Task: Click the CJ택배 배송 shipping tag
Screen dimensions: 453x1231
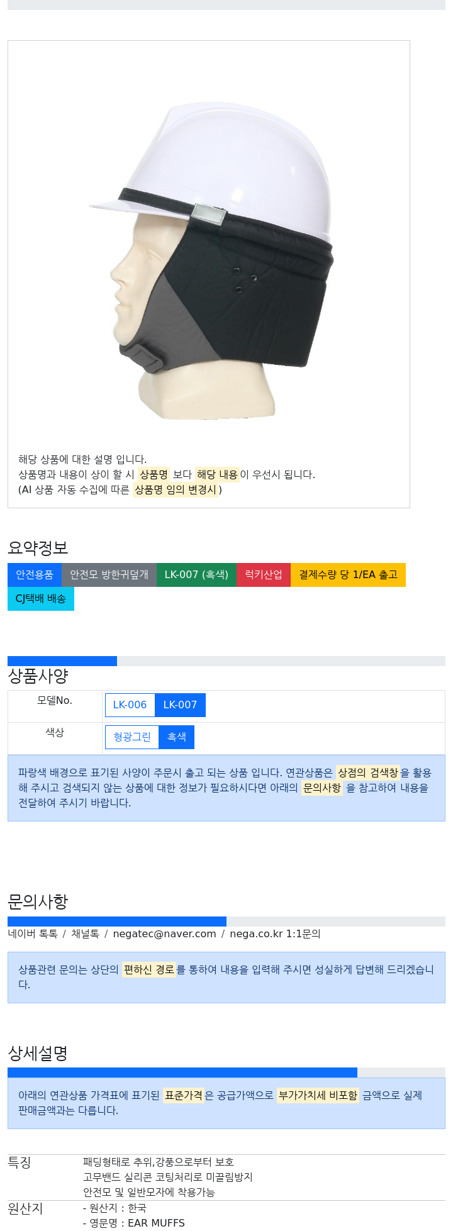Action: 41,599
